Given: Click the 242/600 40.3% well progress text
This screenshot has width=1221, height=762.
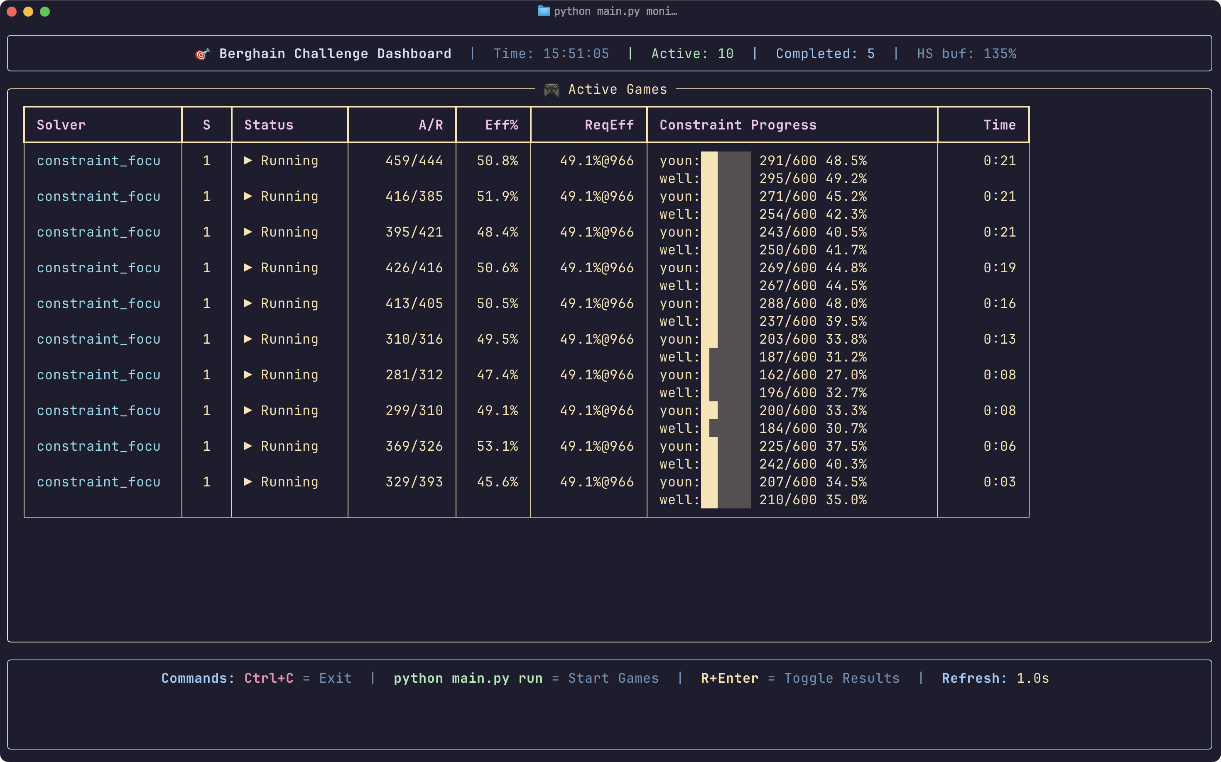Looking at the screenshot, I should click(813, 464).
